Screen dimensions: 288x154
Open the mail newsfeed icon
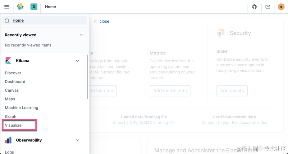[268, 7]
